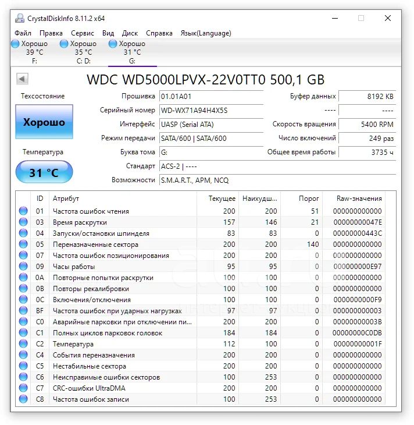Click the Raw-значения column header

point(354,199)
